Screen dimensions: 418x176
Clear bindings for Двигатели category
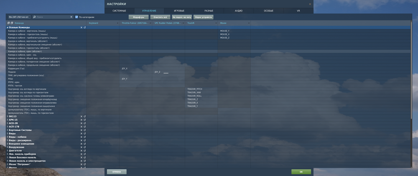(82, 150)
